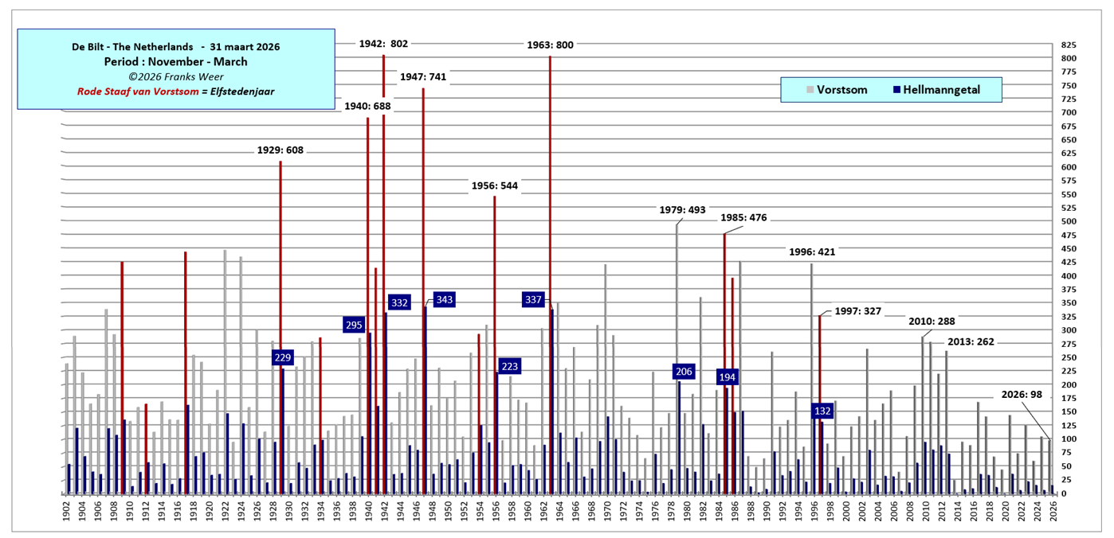
Task: Click the "1997: 327" callout label
Action: 857,311
